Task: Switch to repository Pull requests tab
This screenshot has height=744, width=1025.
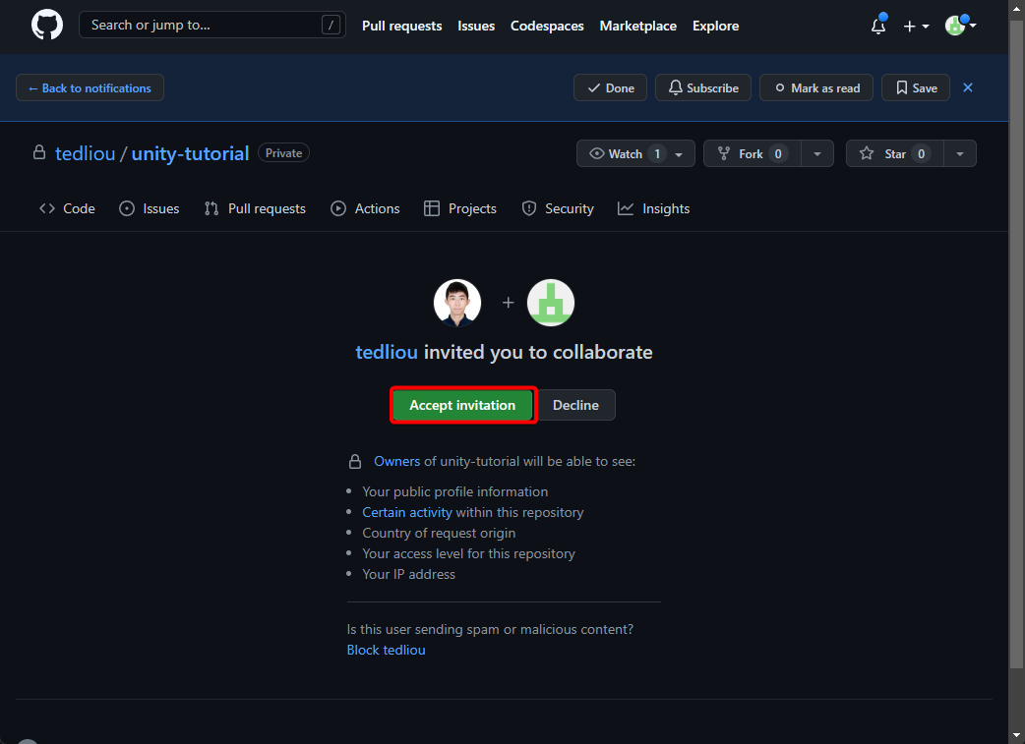Action: coord(255,208)
